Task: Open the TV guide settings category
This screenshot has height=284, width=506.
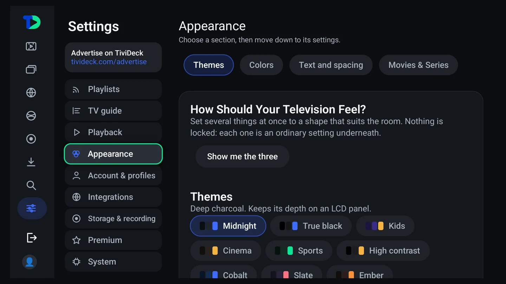Action: (113, 111)
